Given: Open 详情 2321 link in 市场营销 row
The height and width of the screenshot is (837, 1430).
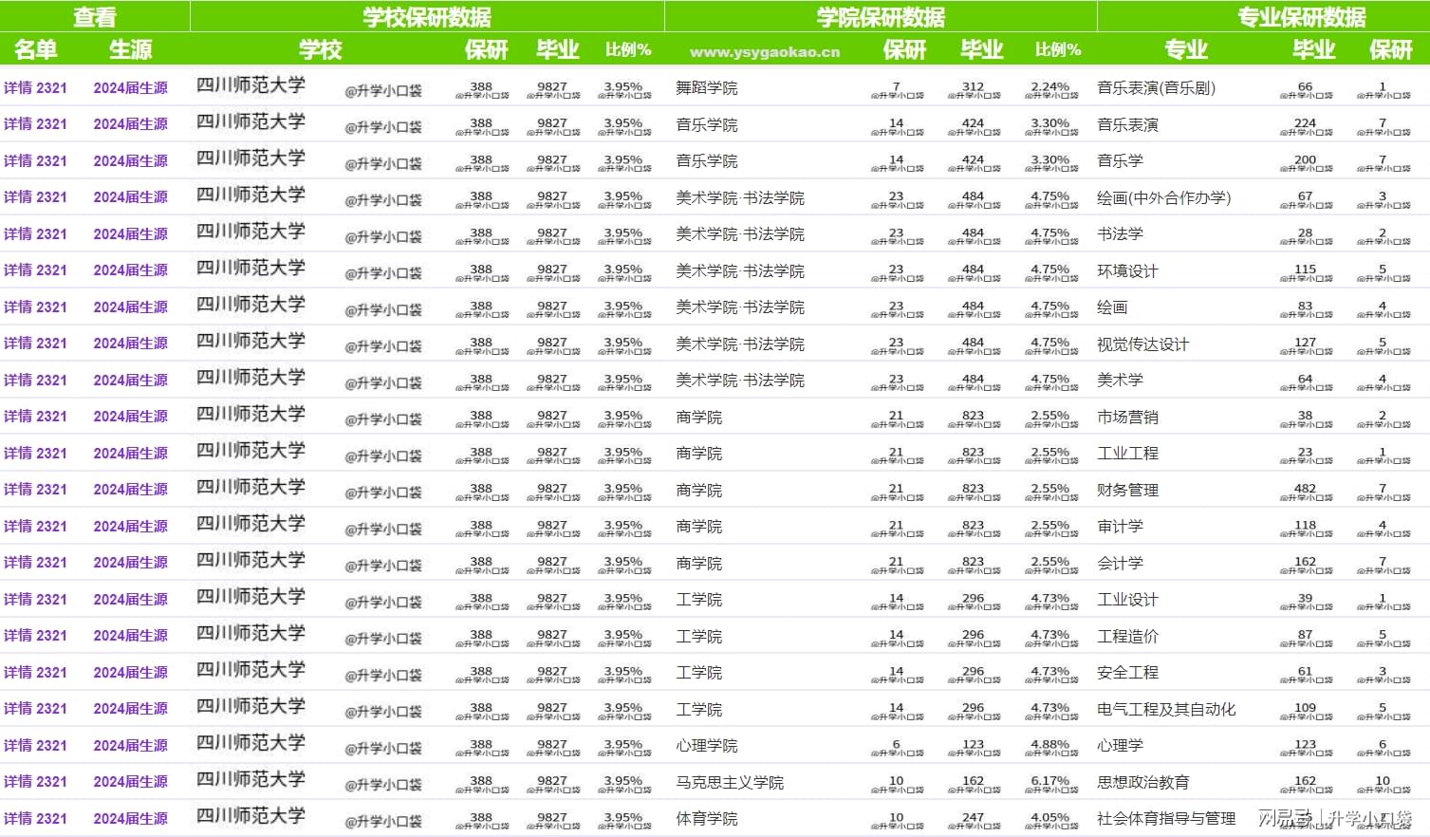Looking at the screenshot, I should pos(35,417).
